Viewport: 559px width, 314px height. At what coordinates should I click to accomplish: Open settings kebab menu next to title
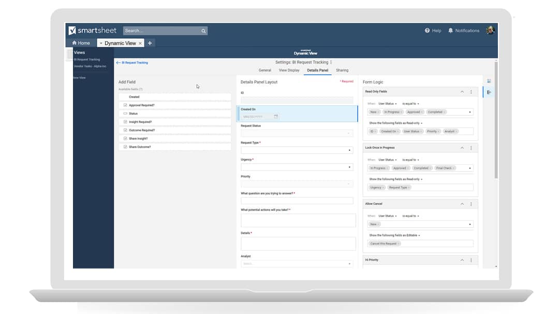[x=331, y=62]
